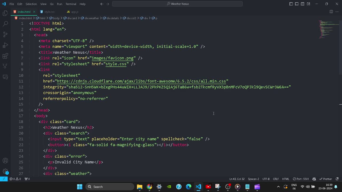Toggle the bottom panel visibility
This screenshot has height=192, width=342.
[x=297, y=4]
